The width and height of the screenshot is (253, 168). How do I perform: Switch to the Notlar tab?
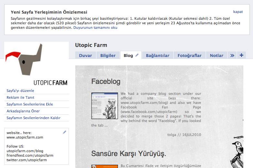(216, 55)
